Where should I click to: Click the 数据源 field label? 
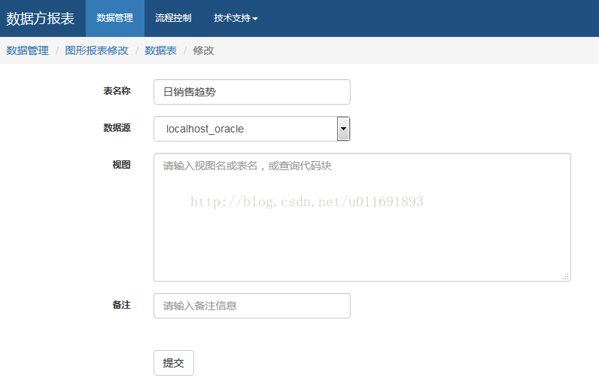pyautogui.click(x=117, y=128)
